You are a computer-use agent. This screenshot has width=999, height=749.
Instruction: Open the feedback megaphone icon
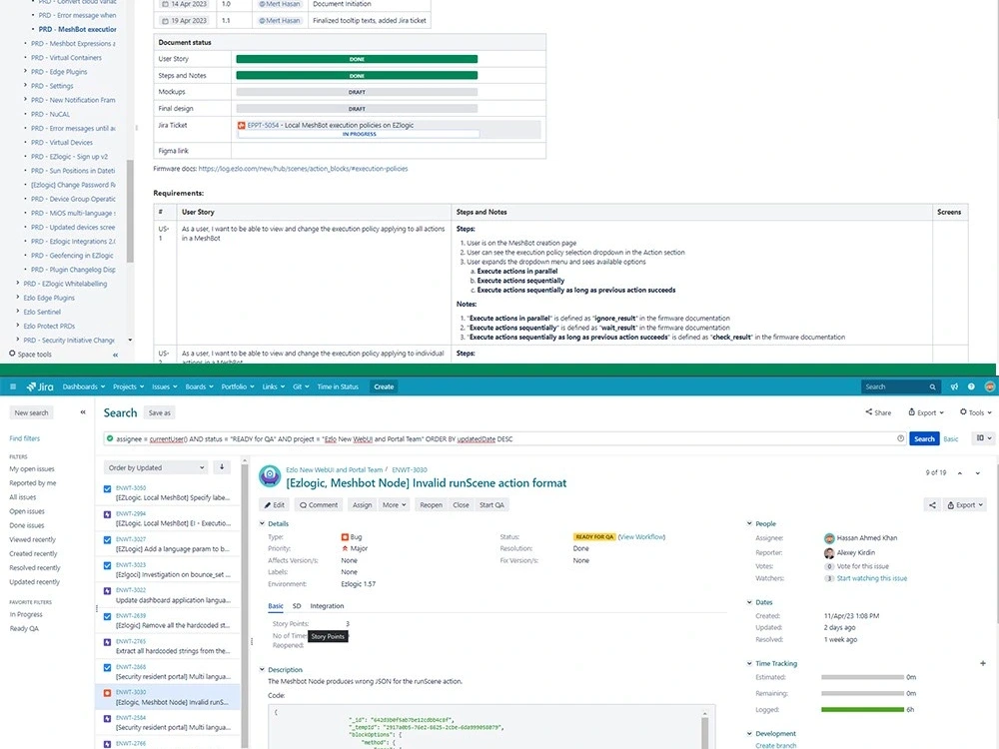point(954,386)
